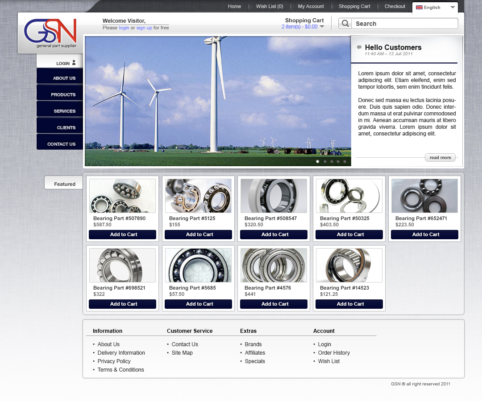The height and width of the screenshot is (401, 482).
Task: Click the speech bubble icon near Hello Customers
Action: (x=359, y=47)
